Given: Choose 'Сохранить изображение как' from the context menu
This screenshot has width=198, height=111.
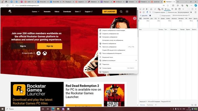Looking at the screenshot, I should (x=118, y=34).
